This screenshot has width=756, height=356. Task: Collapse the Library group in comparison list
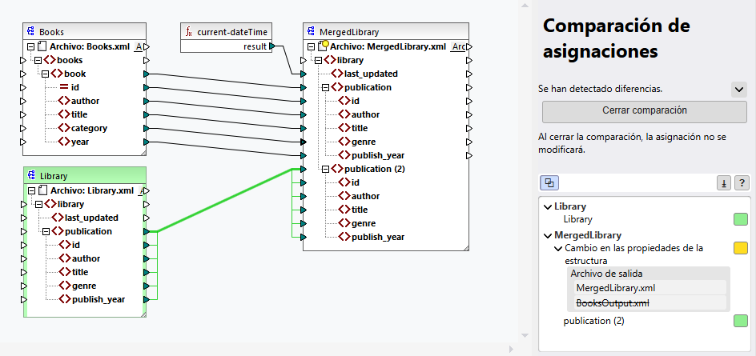click(x=547, y=206)
